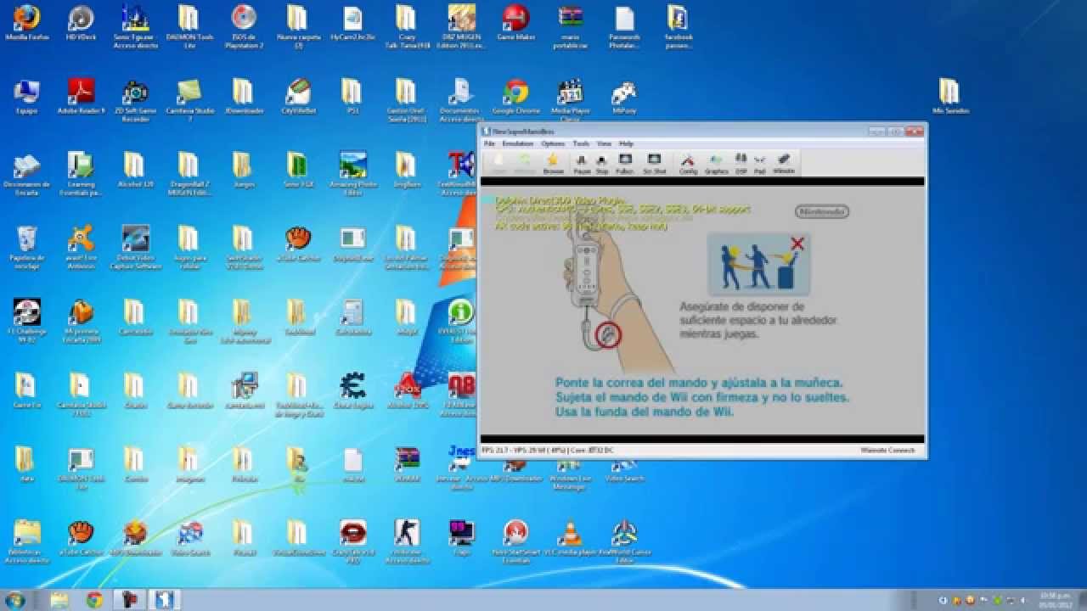Select the Camtasia Studio 7 desktop icon

tap(189, 99)
